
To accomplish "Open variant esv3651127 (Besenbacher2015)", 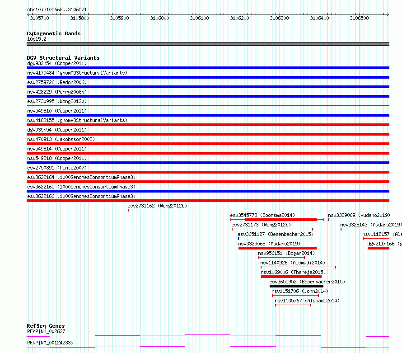I will coord(276,234).
